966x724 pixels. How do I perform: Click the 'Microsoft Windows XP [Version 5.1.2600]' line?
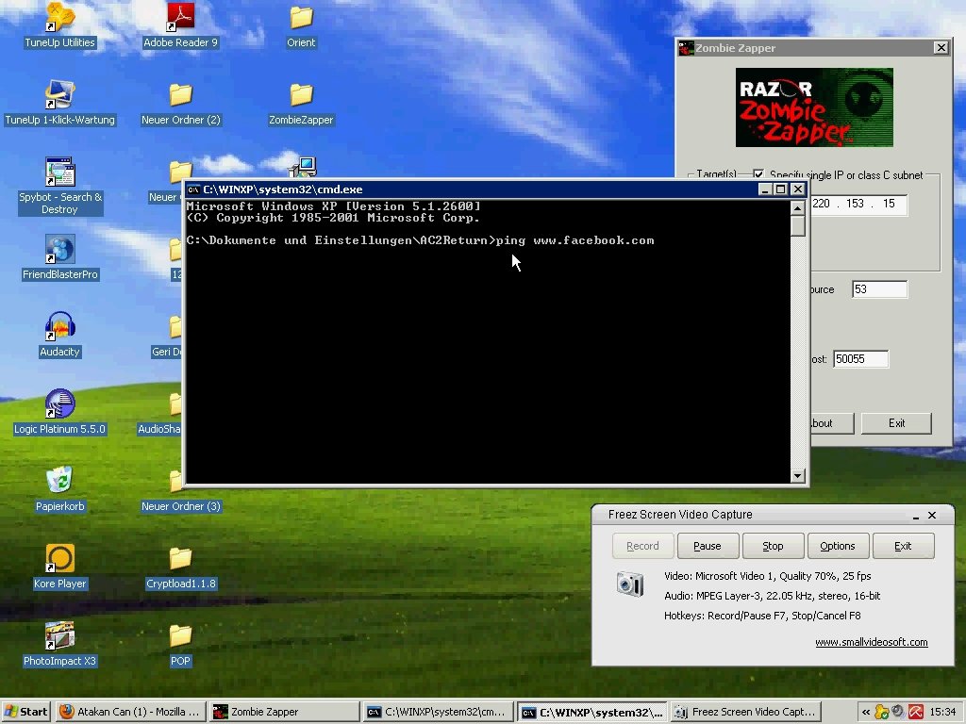click(x=333, y=206)
